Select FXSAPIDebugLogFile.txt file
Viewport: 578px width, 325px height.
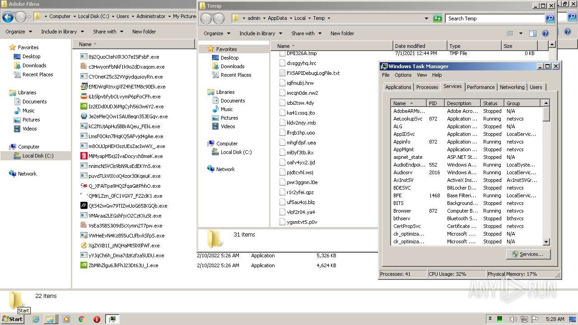[x=313, y=73]
